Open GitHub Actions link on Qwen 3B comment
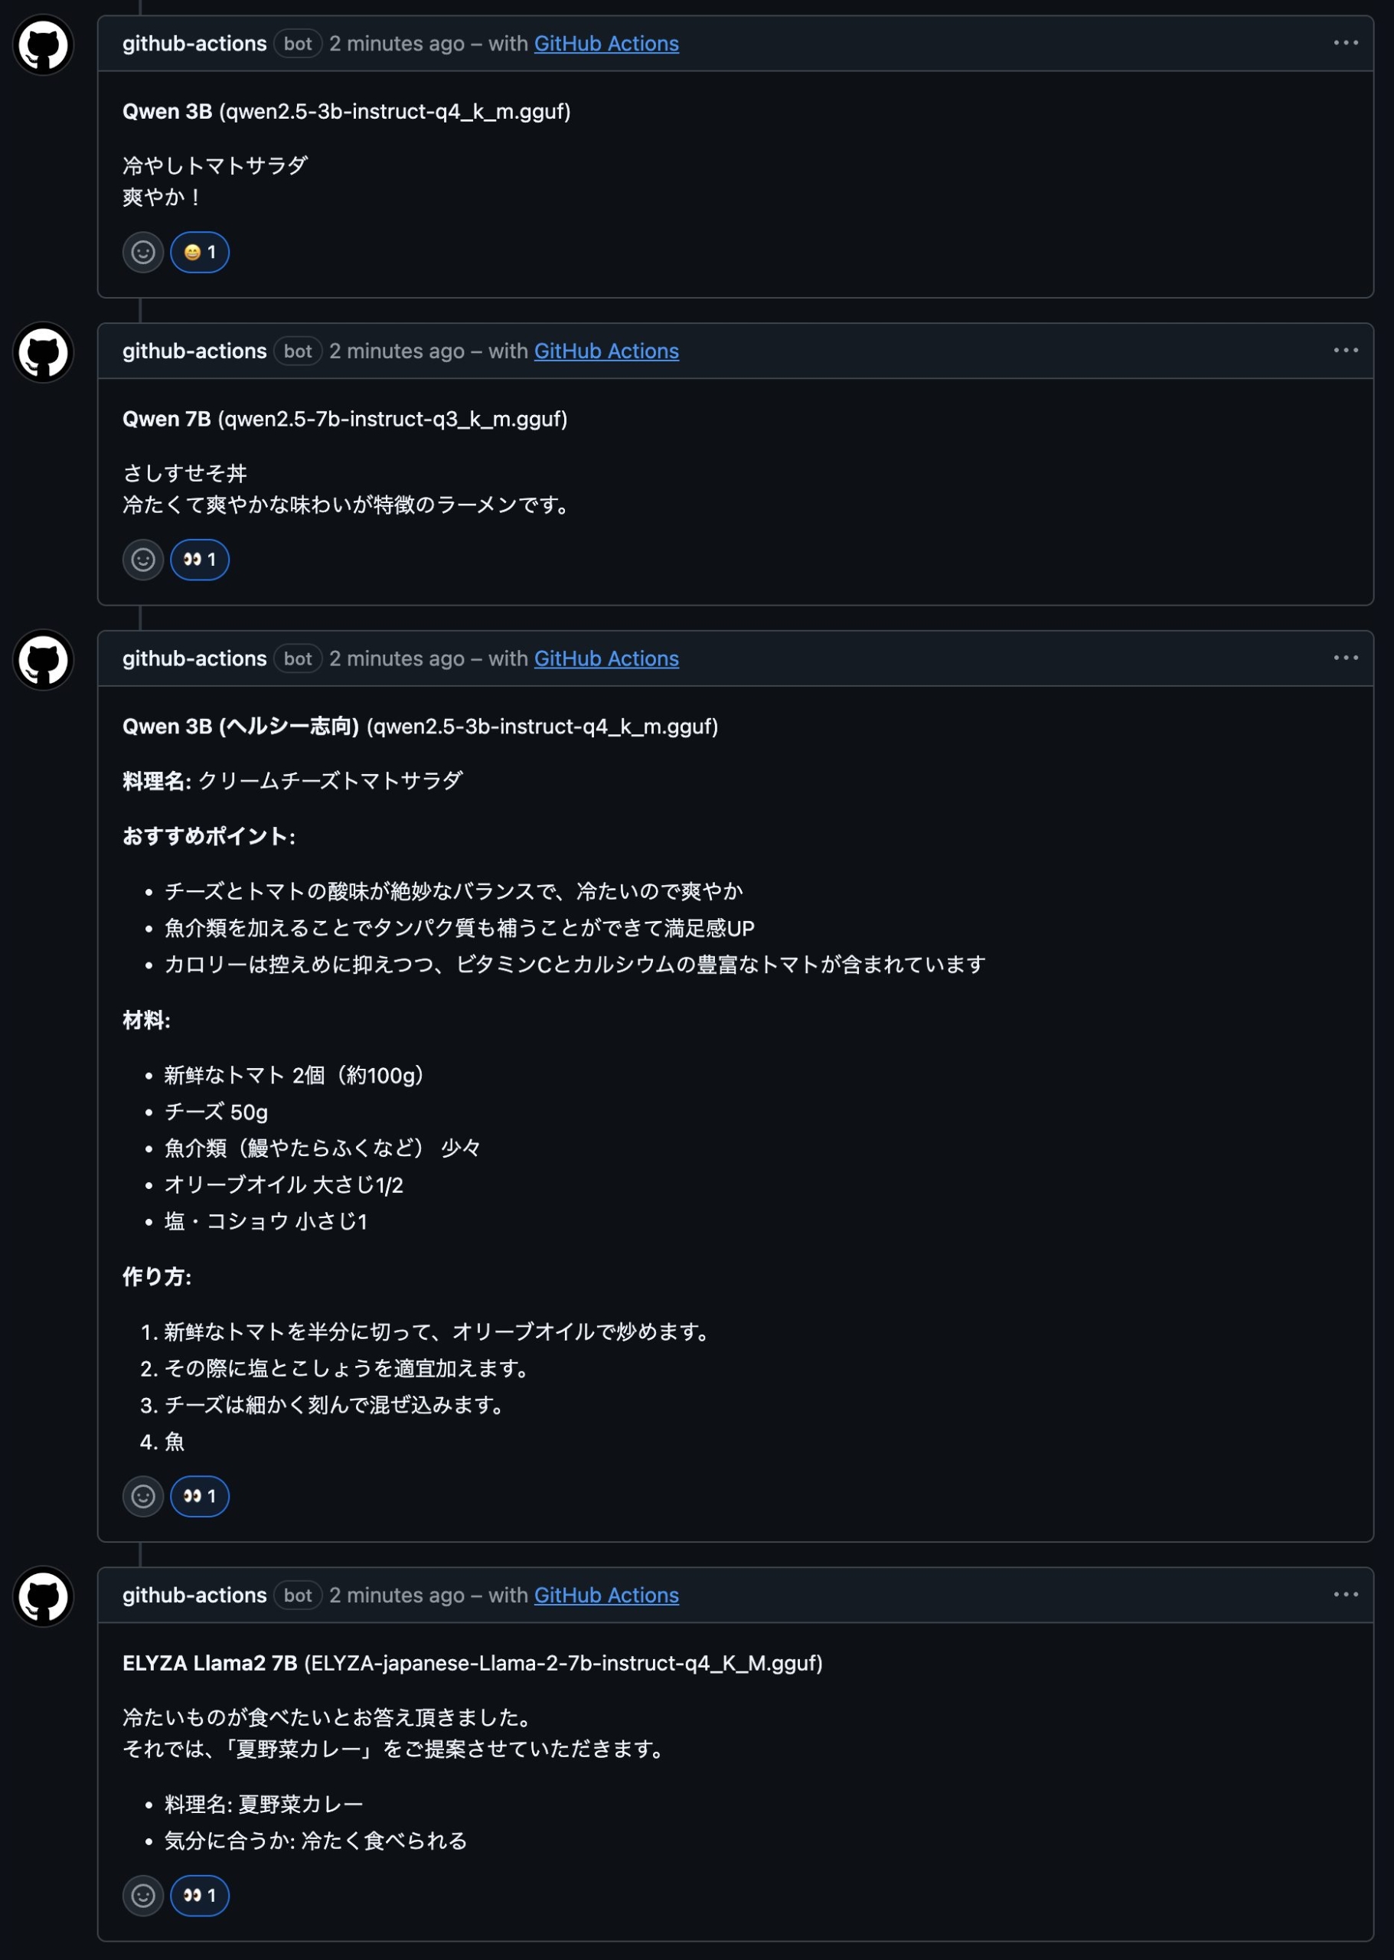The height and width of the screenshot is (1960, 1394). (606, 44)
